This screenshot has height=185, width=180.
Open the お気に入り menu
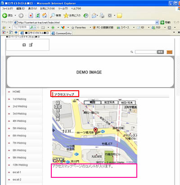coord(48,9)
